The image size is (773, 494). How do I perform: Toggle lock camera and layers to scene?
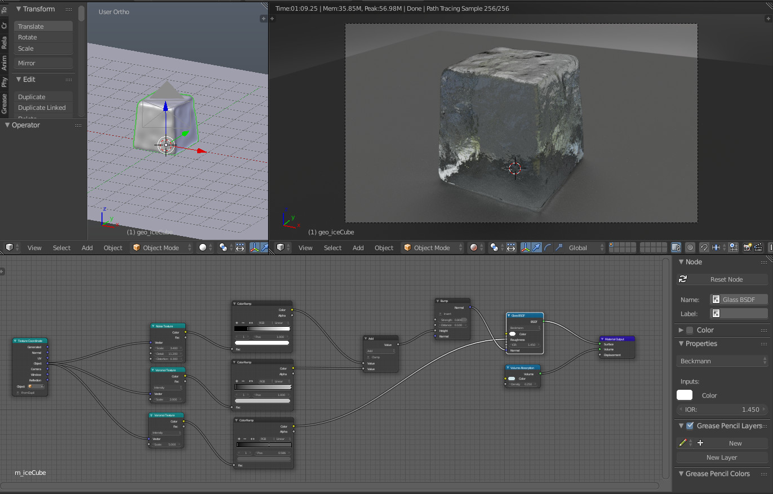click(676, 248)
